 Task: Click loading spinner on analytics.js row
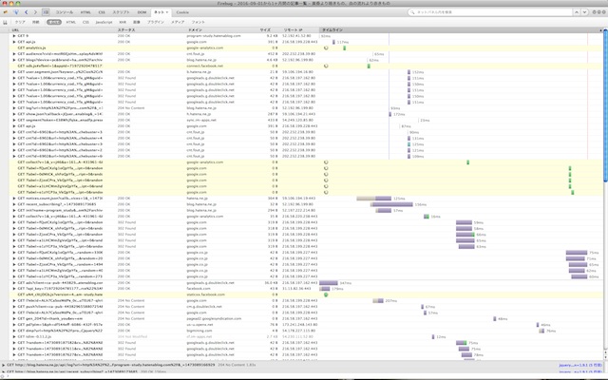pyautogui.click(x=326, y=48)
